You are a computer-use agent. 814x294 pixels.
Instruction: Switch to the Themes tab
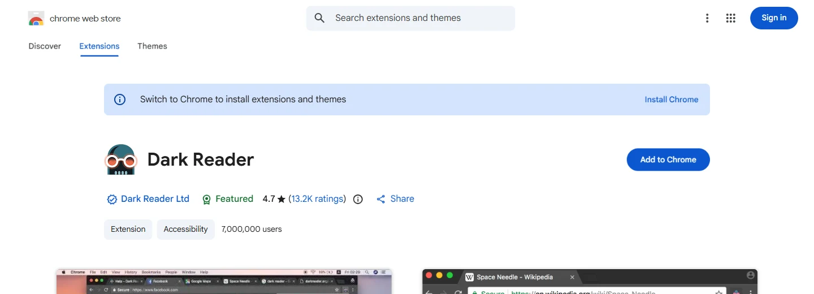tap(152, 46)
